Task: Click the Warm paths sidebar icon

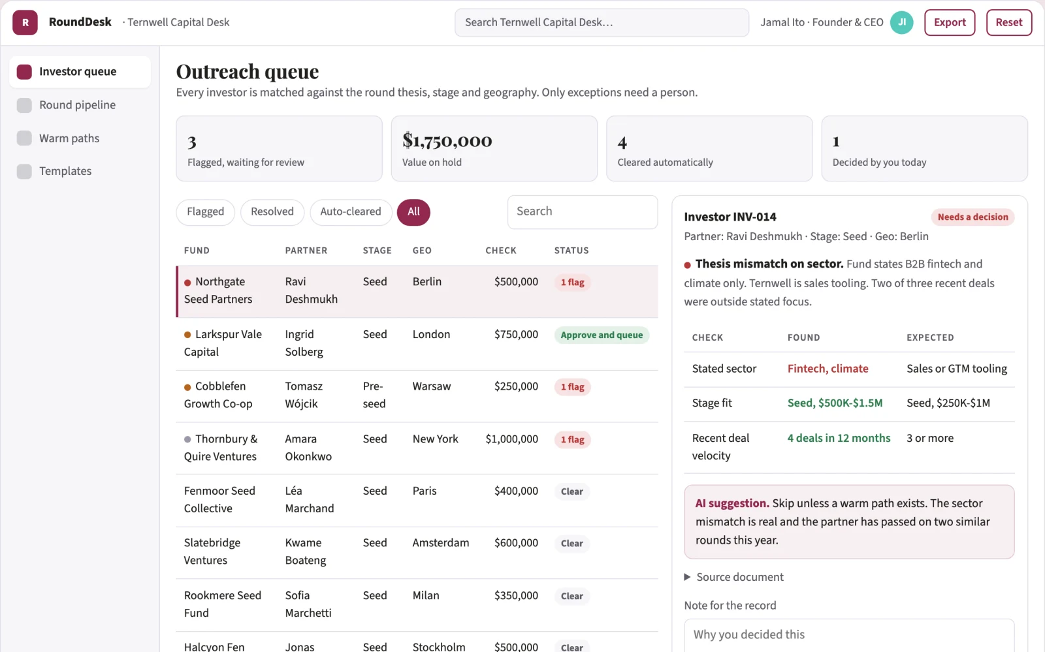Action: coord(24,138)
